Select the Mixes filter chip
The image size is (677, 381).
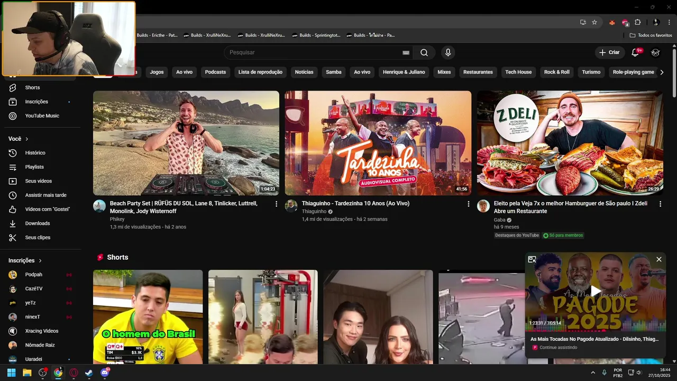tap(444, 72)
